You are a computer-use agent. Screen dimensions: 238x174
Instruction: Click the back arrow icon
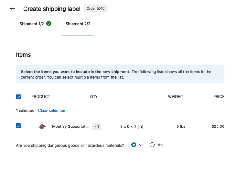tap(12, 8)
